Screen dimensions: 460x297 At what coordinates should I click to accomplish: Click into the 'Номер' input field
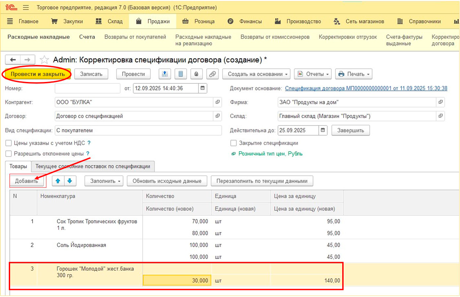87,88
